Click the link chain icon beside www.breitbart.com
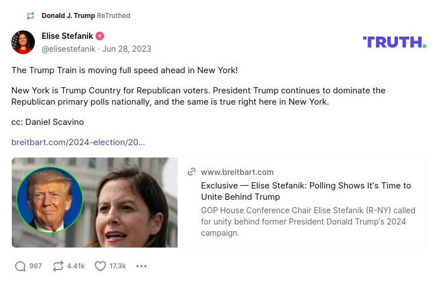438x283 pixels. tap(192, 172)
